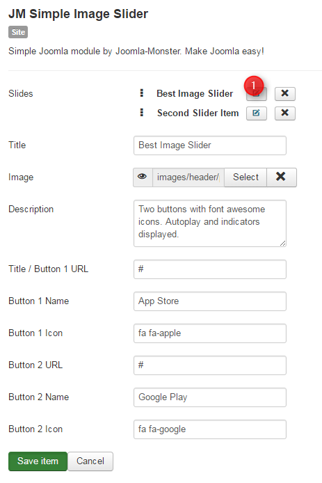This screenshot has width=322, height=483.
Task: Click the Button 2 Icon field
Action: coord(209,429)
